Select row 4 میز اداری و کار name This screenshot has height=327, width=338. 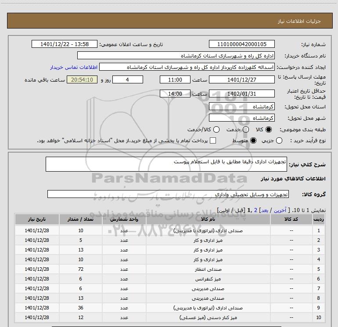pyautogui.click(x=208, y=260)
